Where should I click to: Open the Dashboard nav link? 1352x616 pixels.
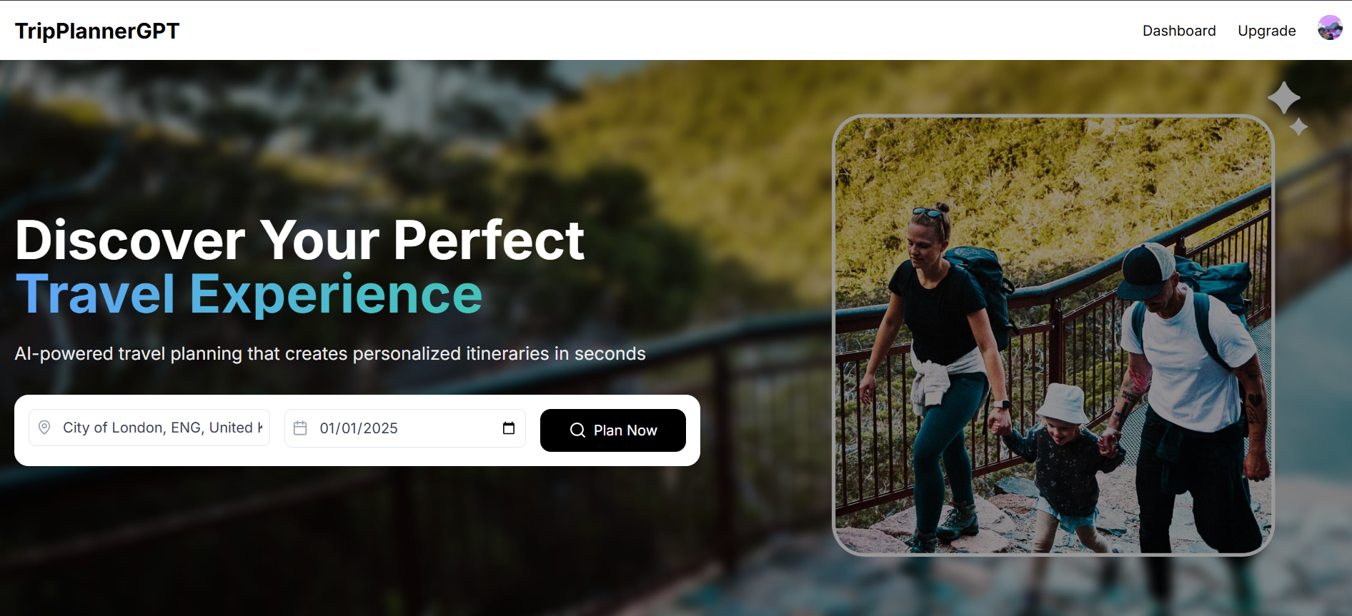coord(1179,31)
